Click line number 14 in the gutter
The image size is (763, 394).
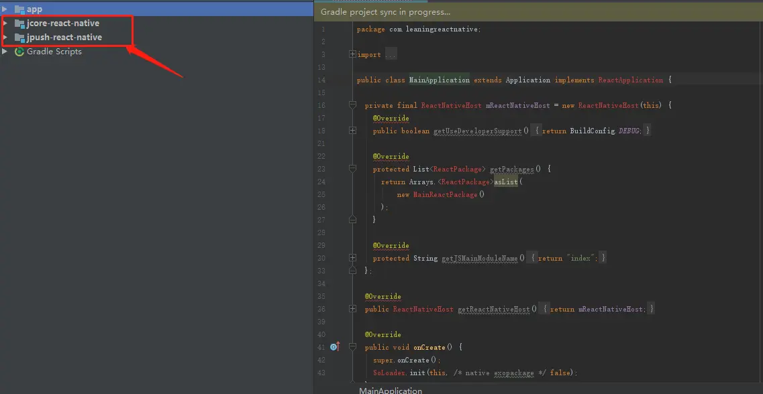321,80
